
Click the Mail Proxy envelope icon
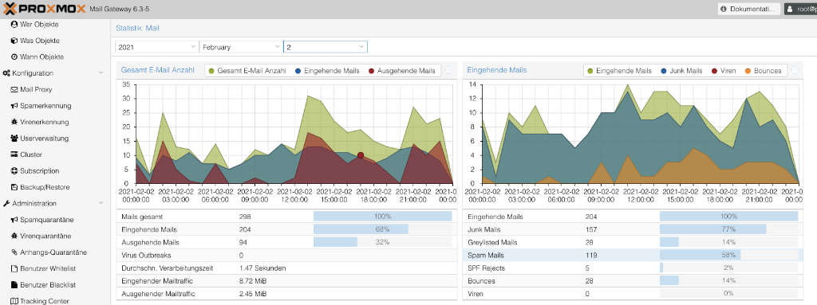[x=14, y=89]
